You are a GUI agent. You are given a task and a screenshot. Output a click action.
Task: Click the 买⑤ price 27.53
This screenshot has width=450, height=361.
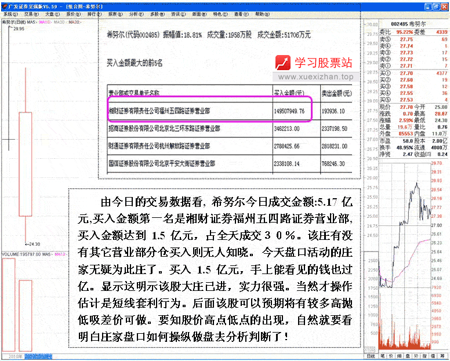click(x=407, y=100)
